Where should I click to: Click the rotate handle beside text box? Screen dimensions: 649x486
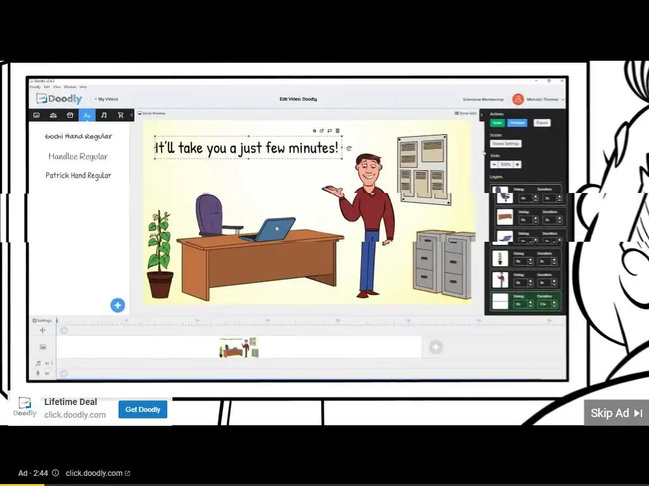[349, 148]
